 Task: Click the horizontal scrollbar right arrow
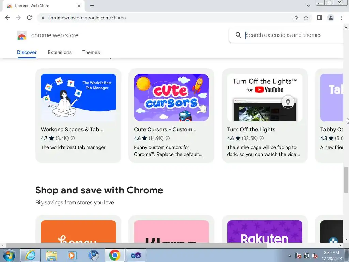[x=340, y=246]
